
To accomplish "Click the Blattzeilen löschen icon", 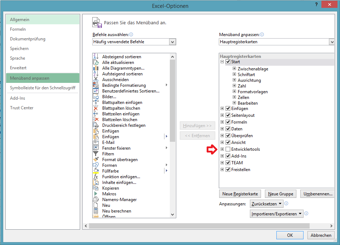I will [x=96, y=120].
